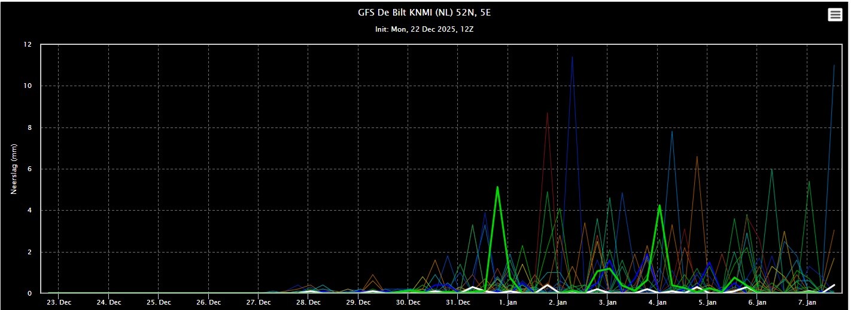Screen dimensions: 851x310
Task: Click the 29. Dec axis label
Action: 358,302
